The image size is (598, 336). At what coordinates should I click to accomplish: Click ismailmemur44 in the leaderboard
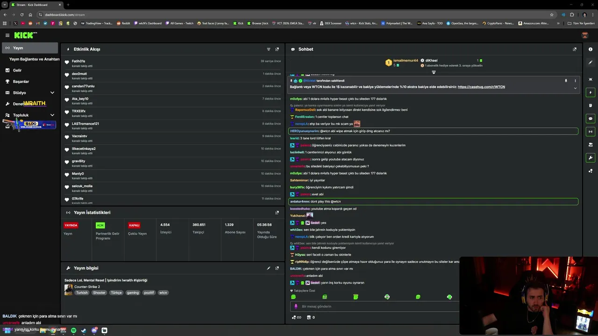click(406, 60)
